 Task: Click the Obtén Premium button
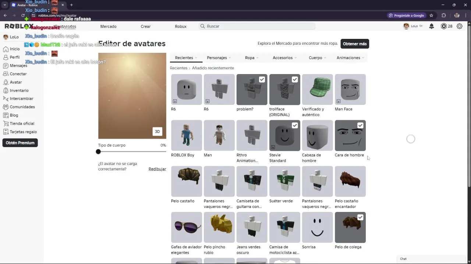coord(20,143)
